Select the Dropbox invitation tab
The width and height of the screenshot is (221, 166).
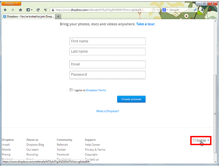tap(29, 16)
